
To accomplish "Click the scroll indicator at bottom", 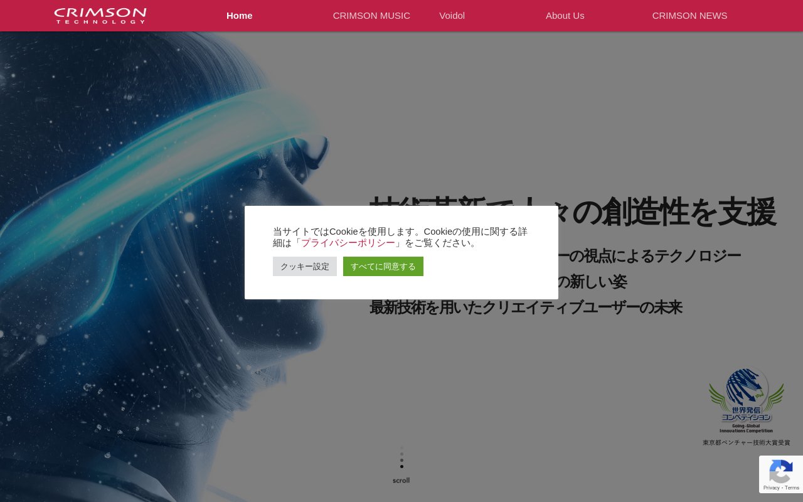I will click(x=401, y=465).
